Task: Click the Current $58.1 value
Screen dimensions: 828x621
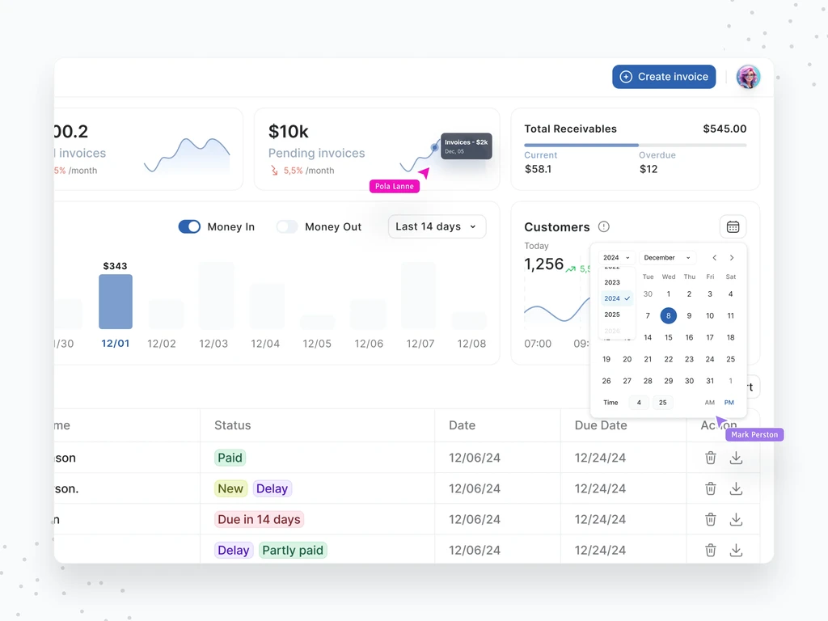Action: 538,169
